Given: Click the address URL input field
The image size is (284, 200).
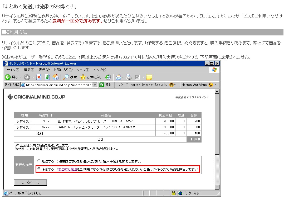Looking at the screenshot, I should click(59, 85).
